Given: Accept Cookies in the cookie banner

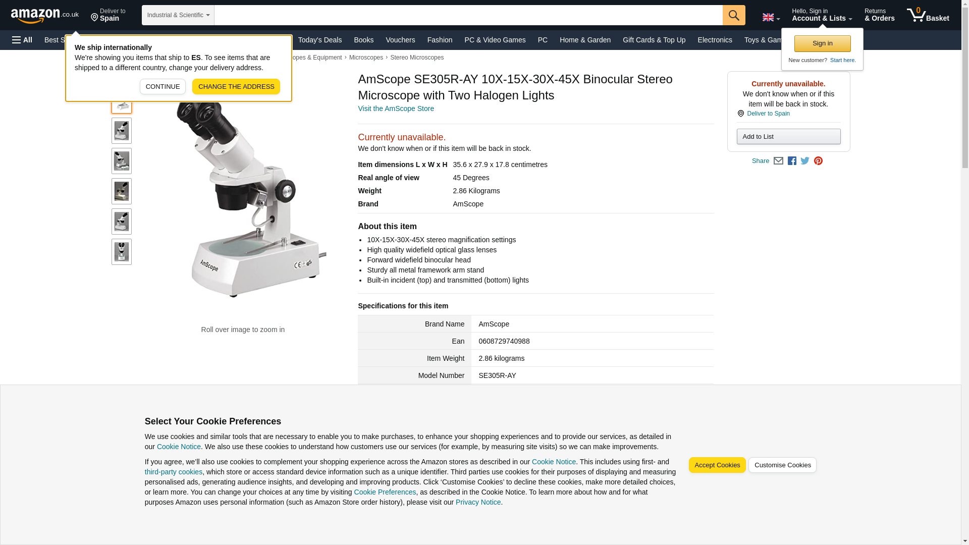Looking at the screenshot, I should (717, 465).
